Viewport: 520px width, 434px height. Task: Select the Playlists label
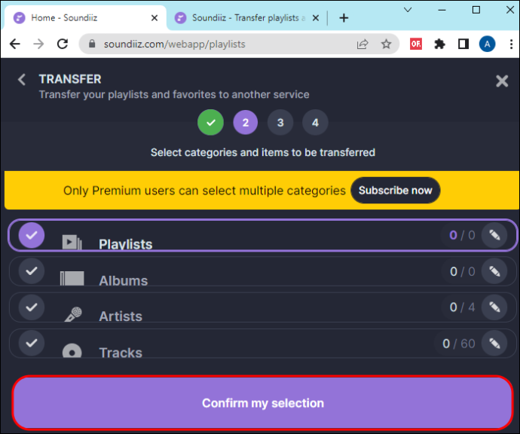point(126,244)
